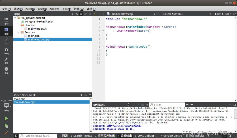Open project tree filter icon
The width and height of the screenshot is (237, 138).
77,14
